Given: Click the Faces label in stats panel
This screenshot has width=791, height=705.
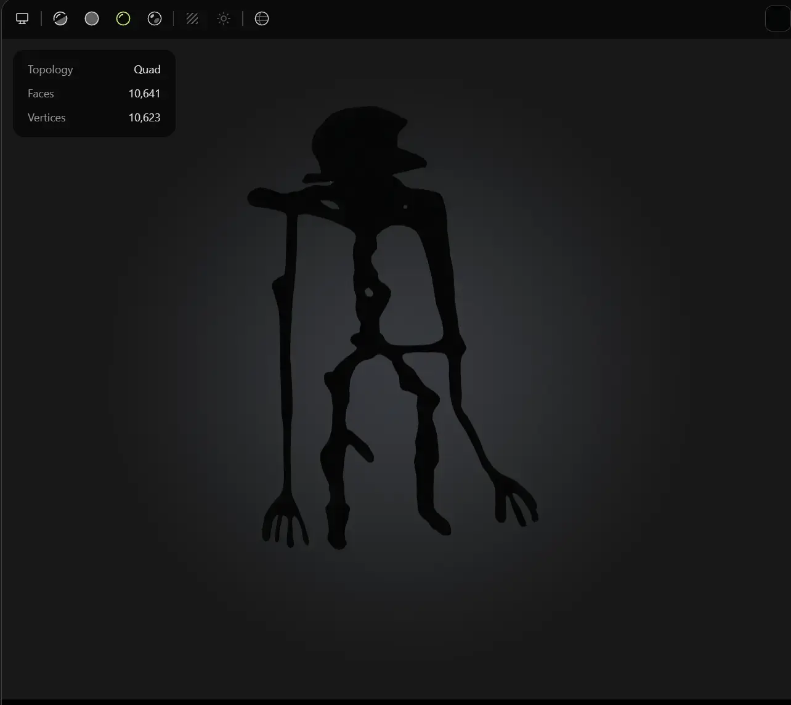Looking at the screenshot, I should [x=41, y=94].
